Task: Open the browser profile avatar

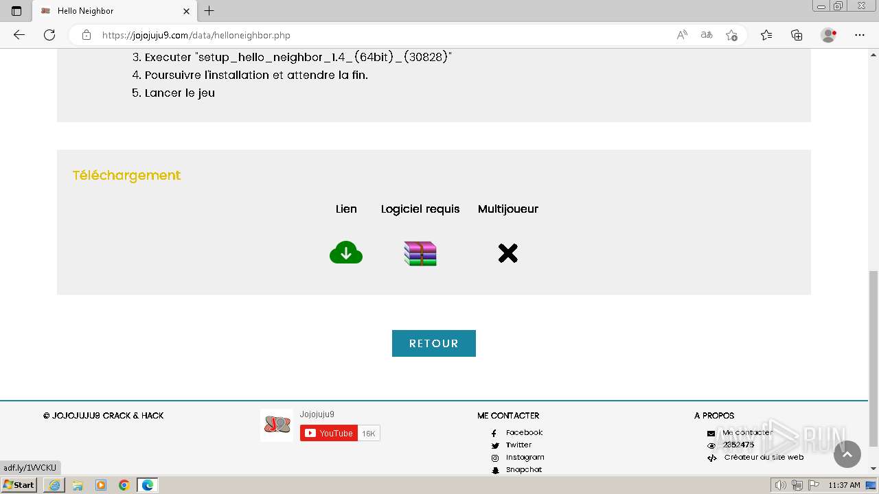Action: (x=829, y=35)
